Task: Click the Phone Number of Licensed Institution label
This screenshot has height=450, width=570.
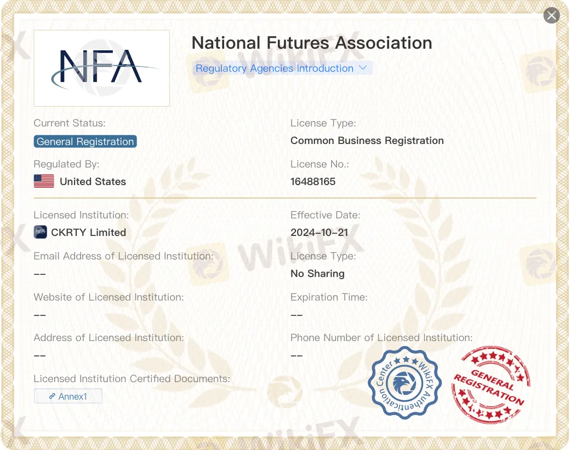Action: 381,338
